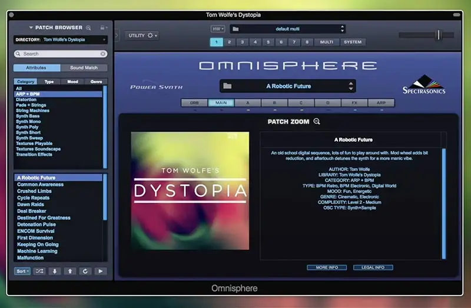
Task: Click the folder icon beside A Robotic Future
Action: [x=227, y=86]
